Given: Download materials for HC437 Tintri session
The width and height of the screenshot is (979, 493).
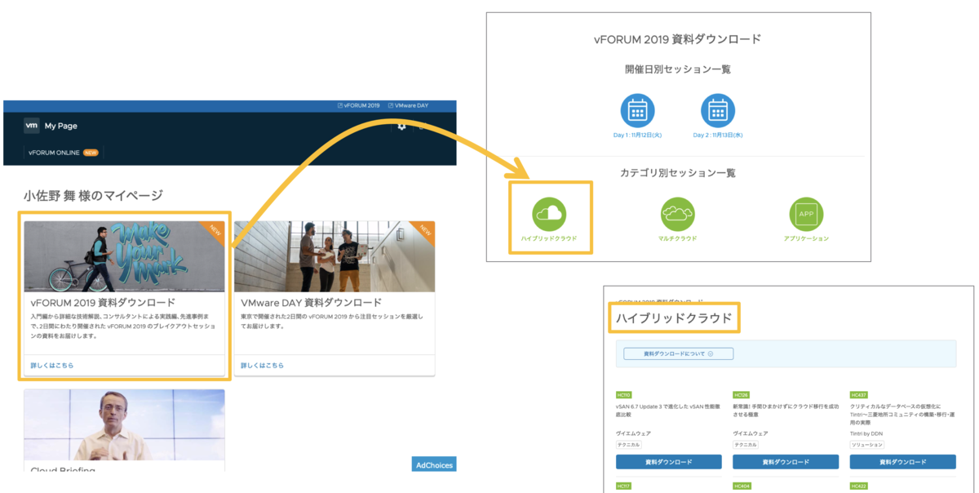Looking at the screenshot, I should tap(903, 462).
